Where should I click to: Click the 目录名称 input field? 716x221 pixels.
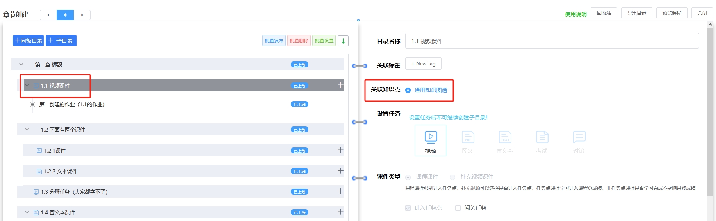point(552,41)
